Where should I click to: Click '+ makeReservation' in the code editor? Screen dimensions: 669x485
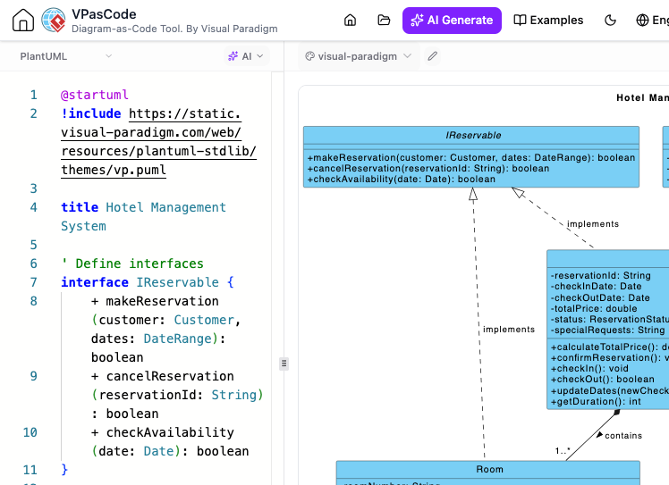coord(155,301)
